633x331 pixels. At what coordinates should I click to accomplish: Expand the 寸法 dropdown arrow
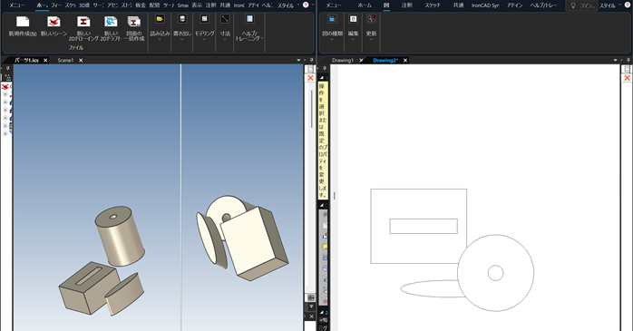click(225, 40)
